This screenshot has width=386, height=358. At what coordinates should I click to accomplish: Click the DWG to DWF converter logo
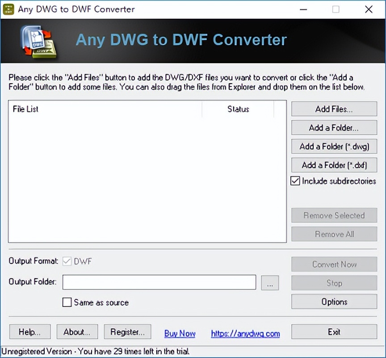click(39, 42)
